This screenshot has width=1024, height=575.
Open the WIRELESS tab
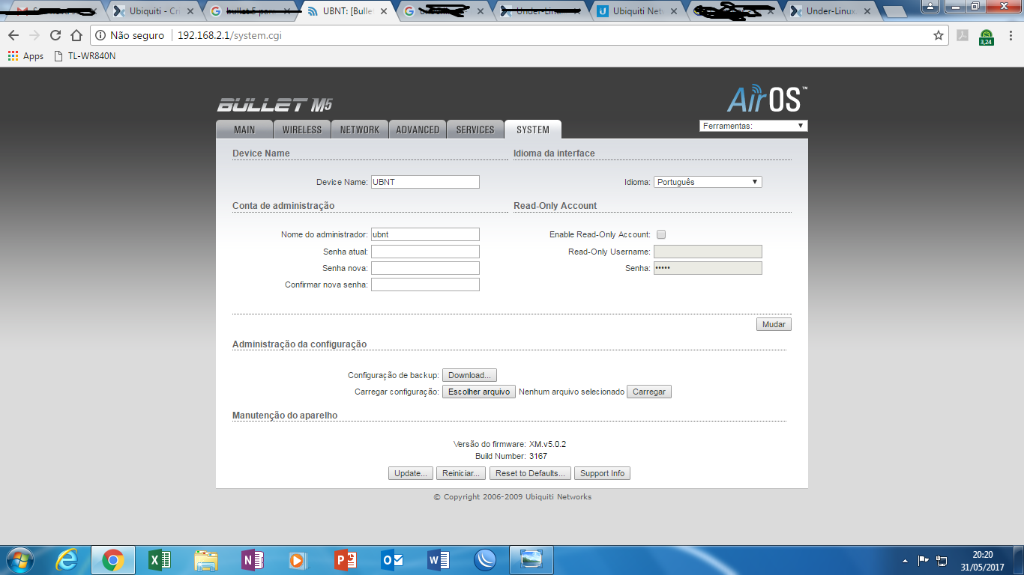302,130
